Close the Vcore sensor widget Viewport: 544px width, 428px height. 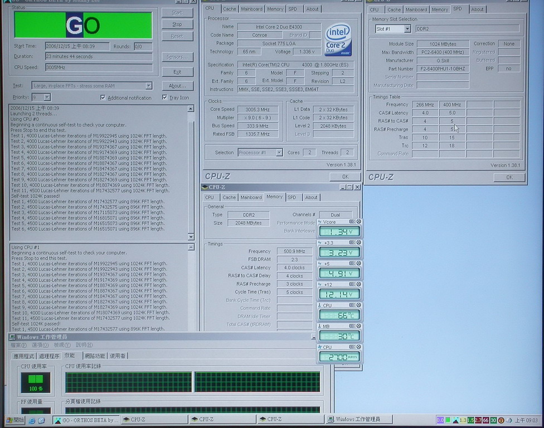tap(359, 222)
